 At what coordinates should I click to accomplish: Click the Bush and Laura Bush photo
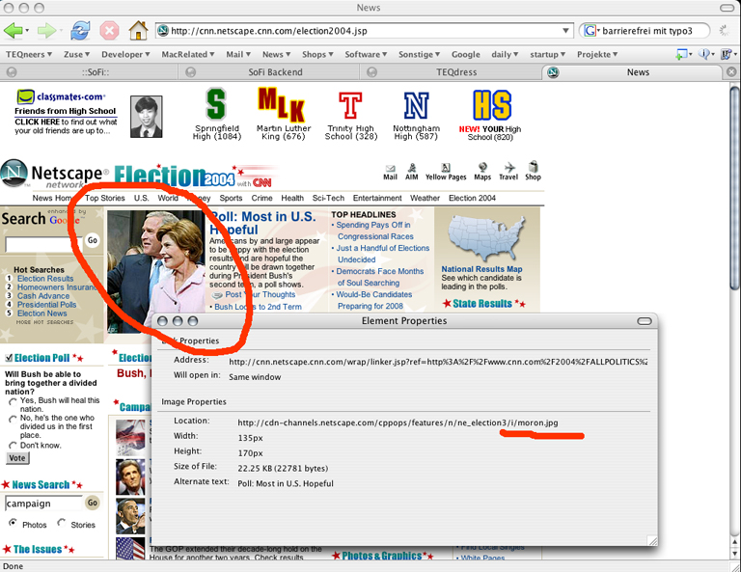pyautogui.click(x=156, y=272)
